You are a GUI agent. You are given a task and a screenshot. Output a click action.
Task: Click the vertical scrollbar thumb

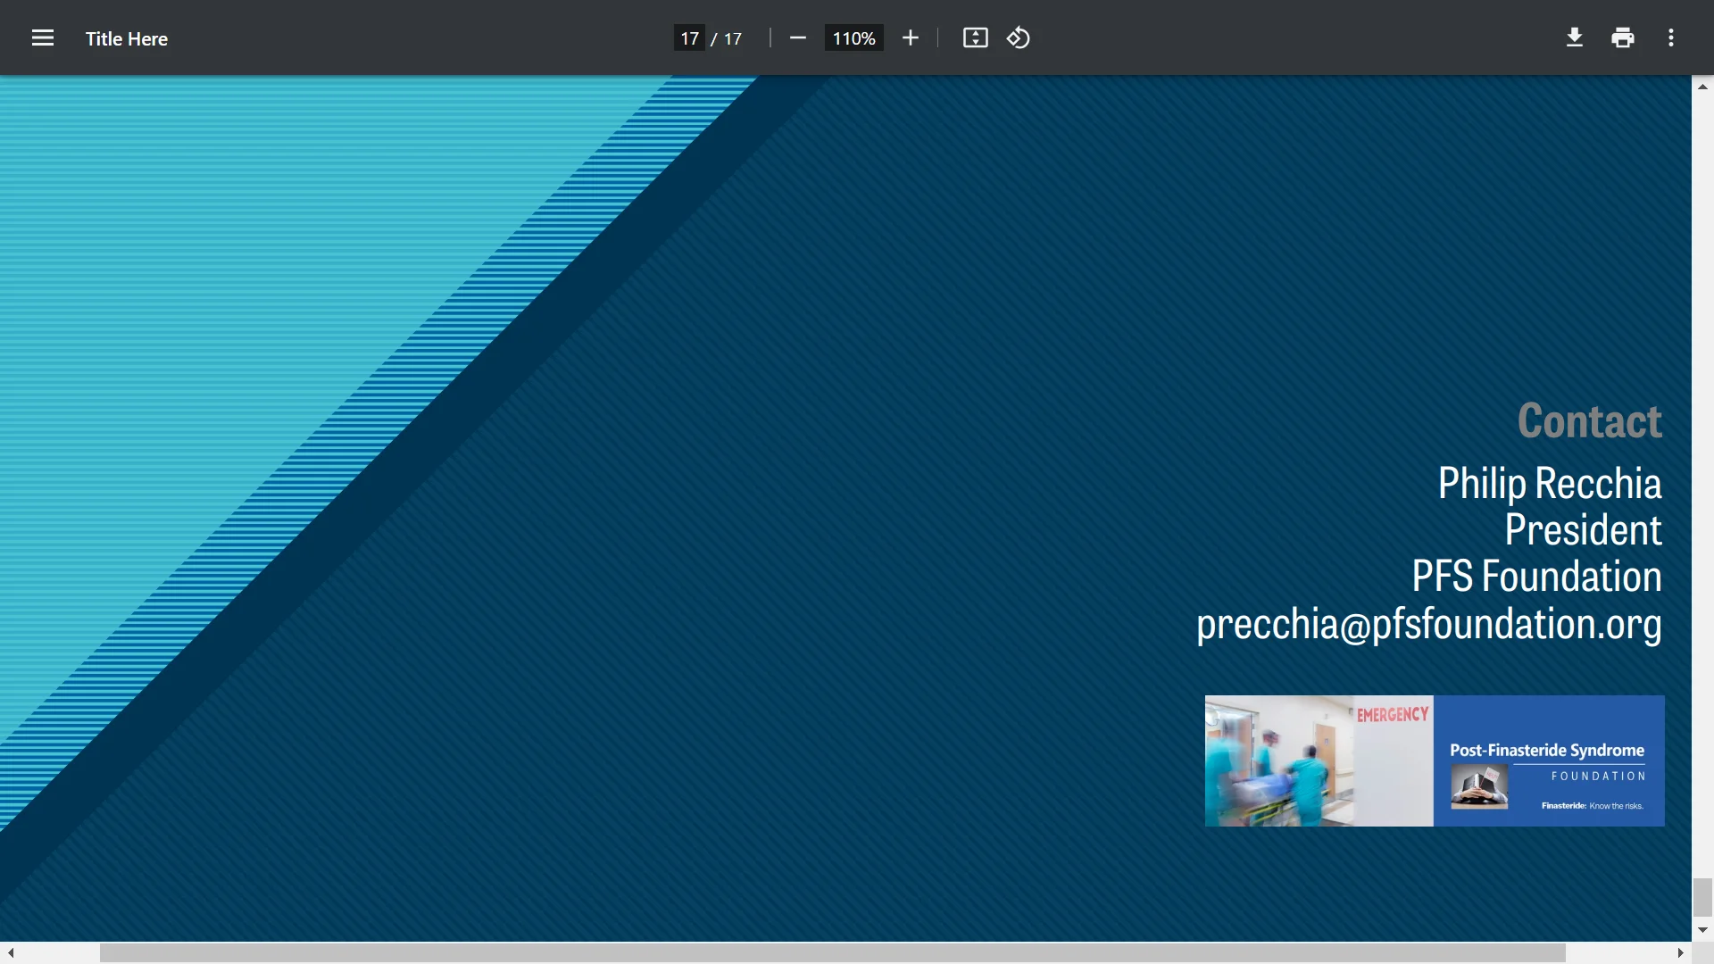pos(1702,896)
